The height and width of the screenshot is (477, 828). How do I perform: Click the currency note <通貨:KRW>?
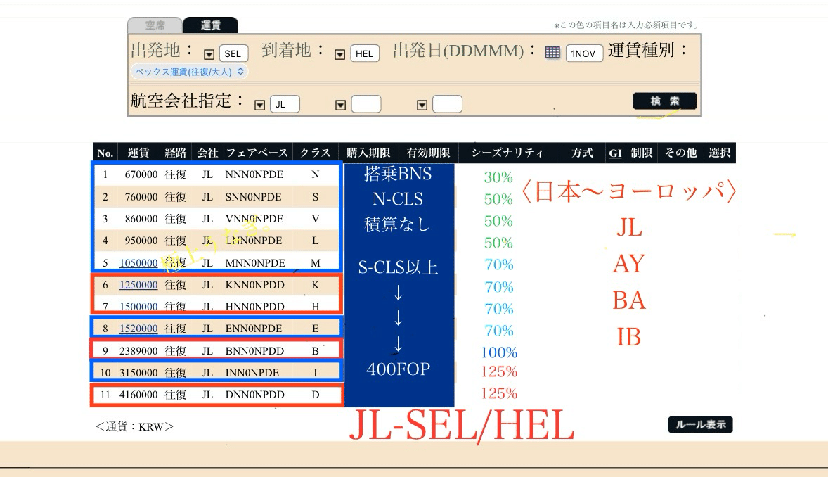134,427
